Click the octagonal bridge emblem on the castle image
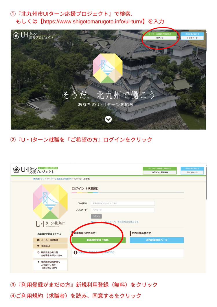 (x=108, y=68)
